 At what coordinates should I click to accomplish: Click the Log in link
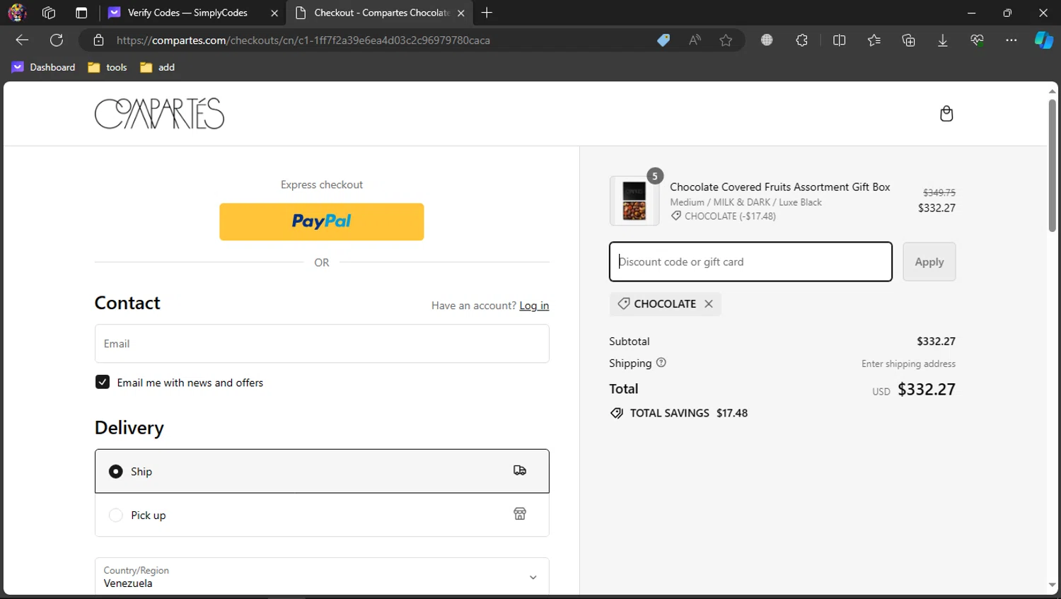[534, 306]
